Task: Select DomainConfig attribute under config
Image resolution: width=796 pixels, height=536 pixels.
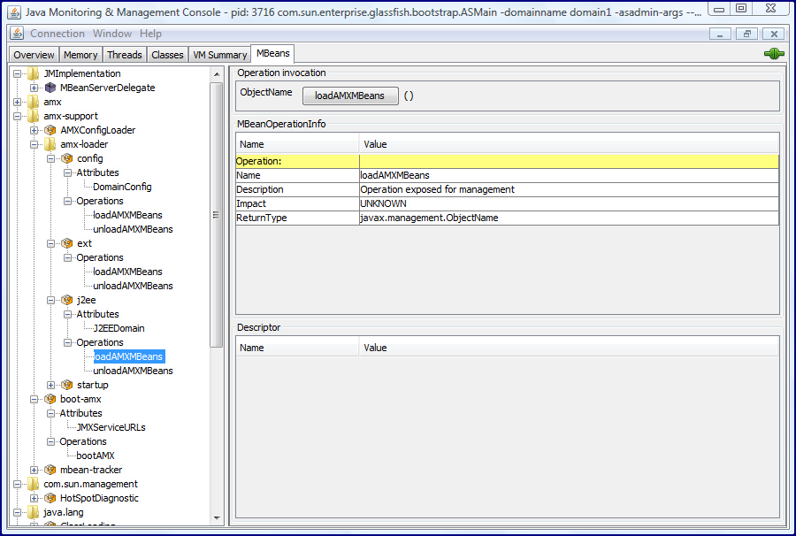Action: click(x=122, y=187)
